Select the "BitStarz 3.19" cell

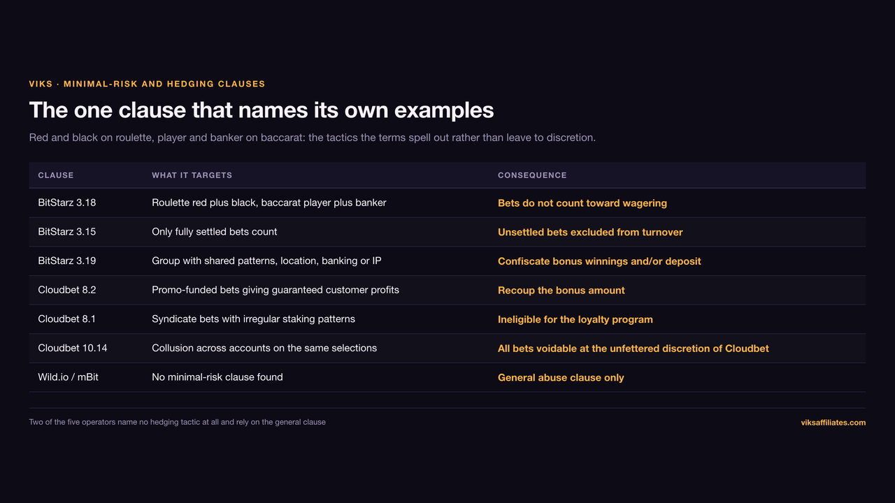(x=67, y=261)
